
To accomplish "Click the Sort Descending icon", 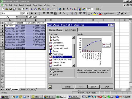I will click(x=75, y=9).
